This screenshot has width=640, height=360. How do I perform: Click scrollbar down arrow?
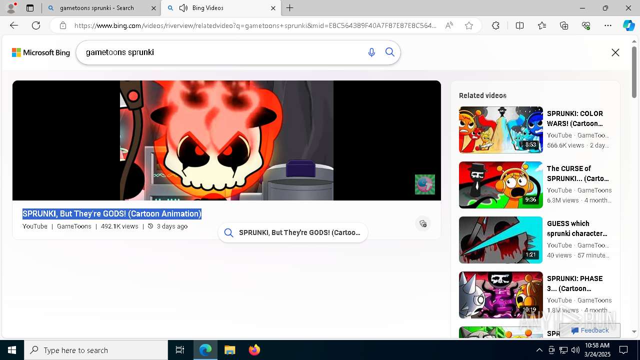pyautogui.click(x=634, y=331)
